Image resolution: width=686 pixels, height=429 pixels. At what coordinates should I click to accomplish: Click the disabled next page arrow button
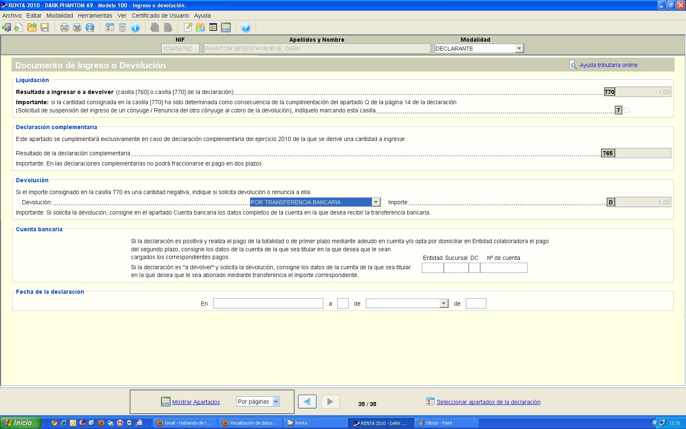[x=330, y=402]
